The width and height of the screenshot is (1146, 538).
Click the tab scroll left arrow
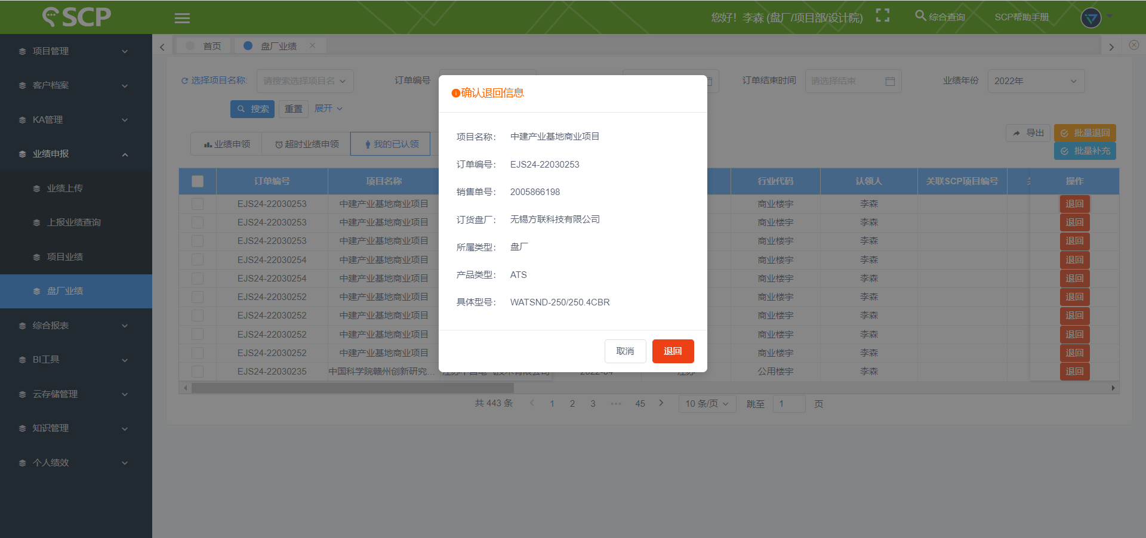[162, 47]
